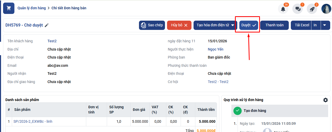332x132 pixels.
Task: Go to Quản lý đơn hàng breadcrumb
Action: (31, 8)
